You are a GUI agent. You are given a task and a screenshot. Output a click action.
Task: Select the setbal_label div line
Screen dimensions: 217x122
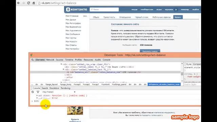pos(99,67)
